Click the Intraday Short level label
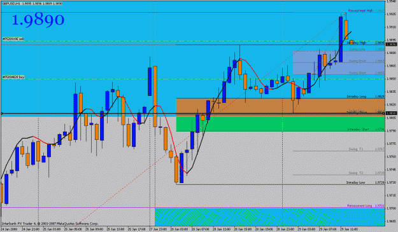398x232 pixels. point(358,129)
